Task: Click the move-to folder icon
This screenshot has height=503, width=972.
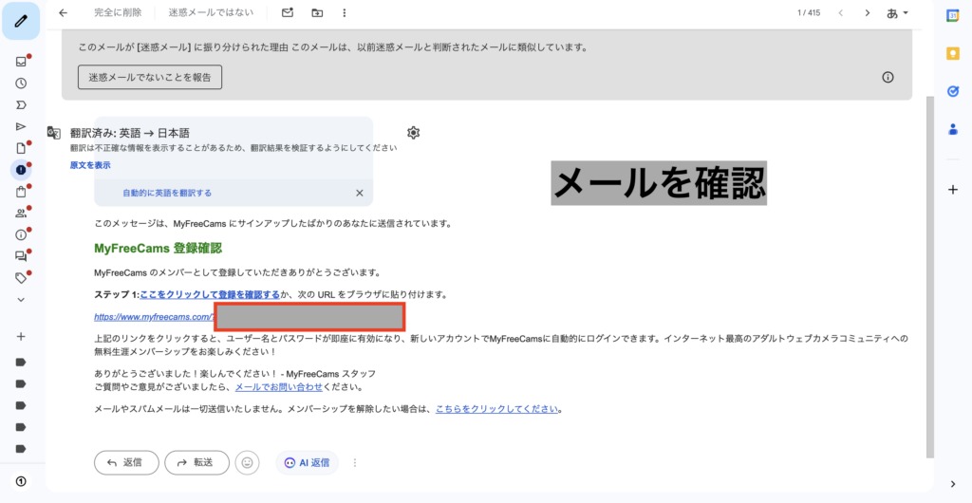Action: [317, 13]
